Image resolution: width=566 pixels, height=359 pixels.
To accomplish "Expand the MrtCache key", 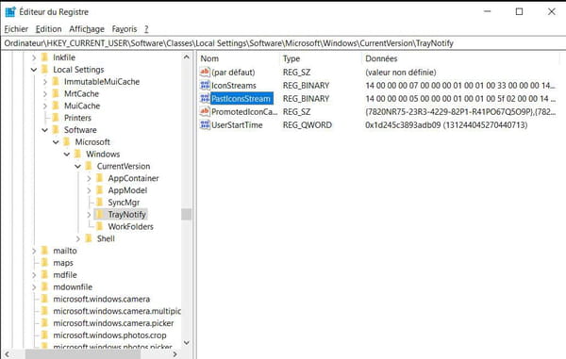I will 44,93.
